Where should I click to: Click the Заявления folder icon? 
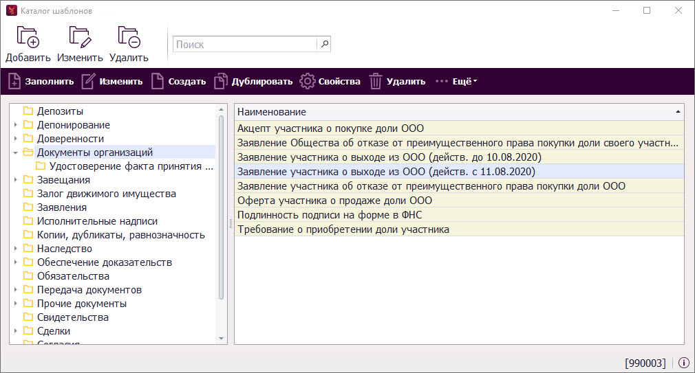pos(28,207)
